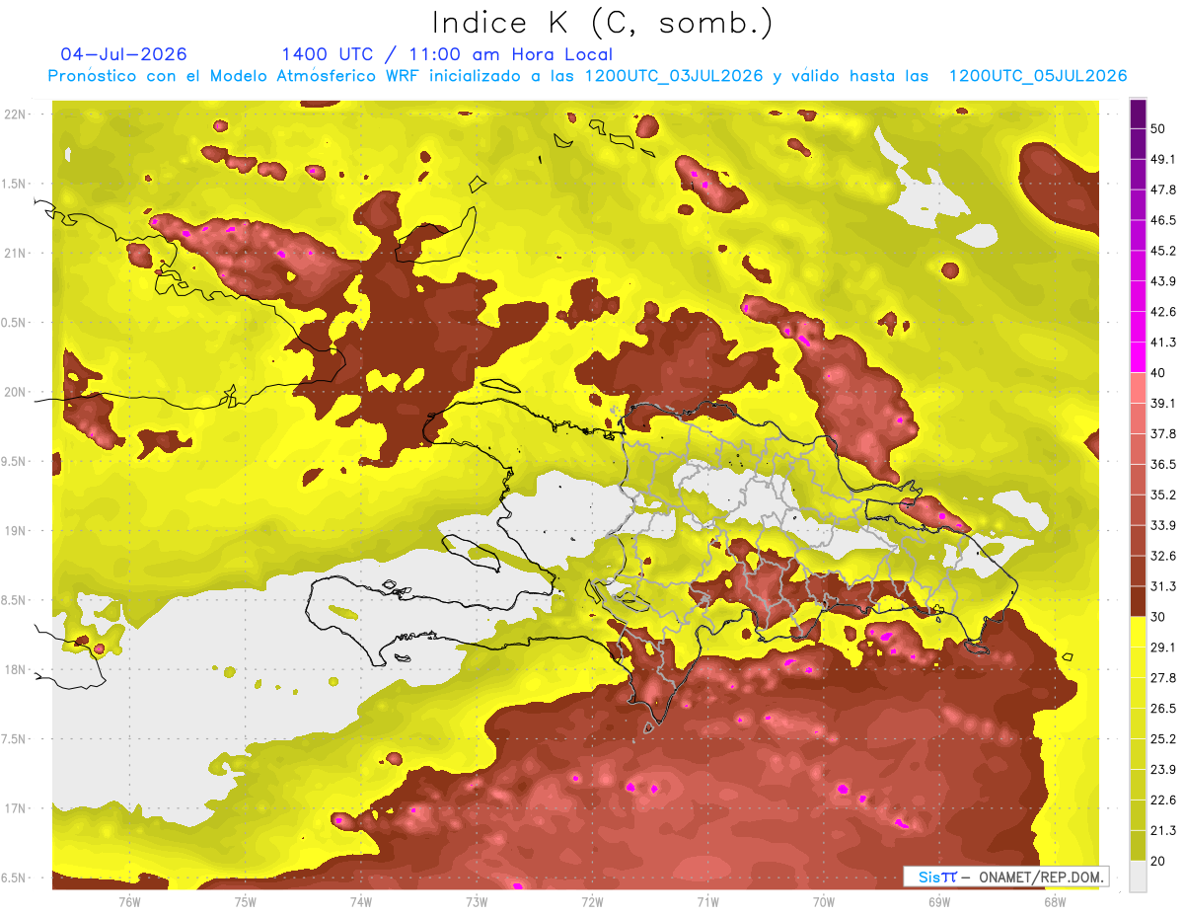The width and height of the screenshot is (1184, 915).
Task: Click the '74W' longitude label
Action: pyautogui.click(x=361, y=902)
